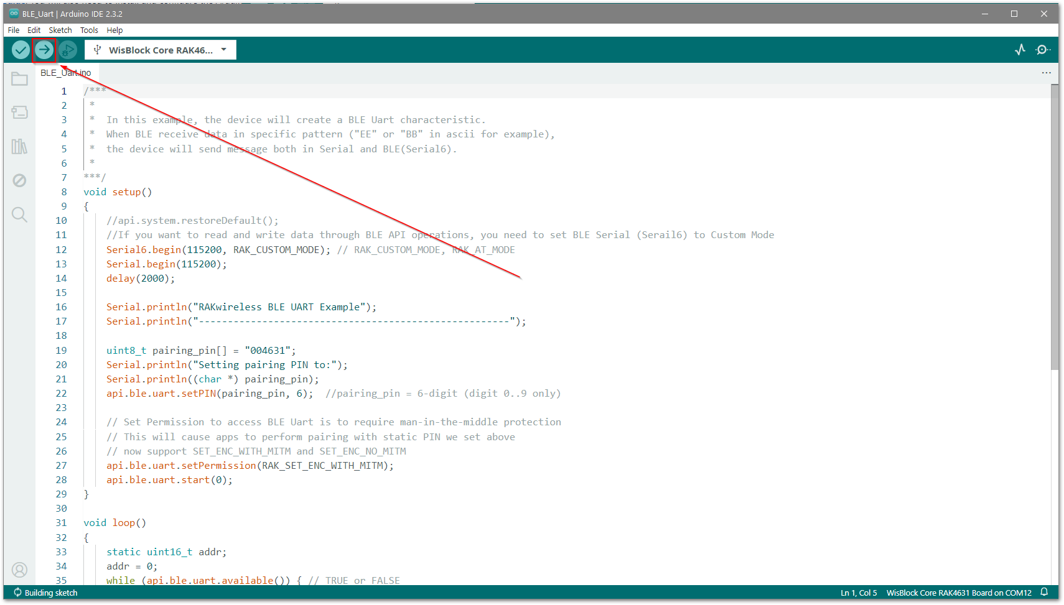
Task: Click the Ln 1, Col 5 cursor position
Action: coord(859,593)
